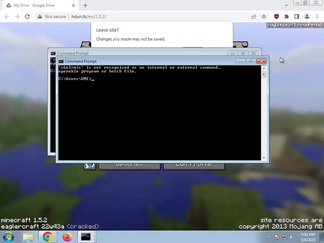The image size is (324, 243).
Task: Click the Minecraft Options button
Action: pyautogui.click(x=129, y=166)
